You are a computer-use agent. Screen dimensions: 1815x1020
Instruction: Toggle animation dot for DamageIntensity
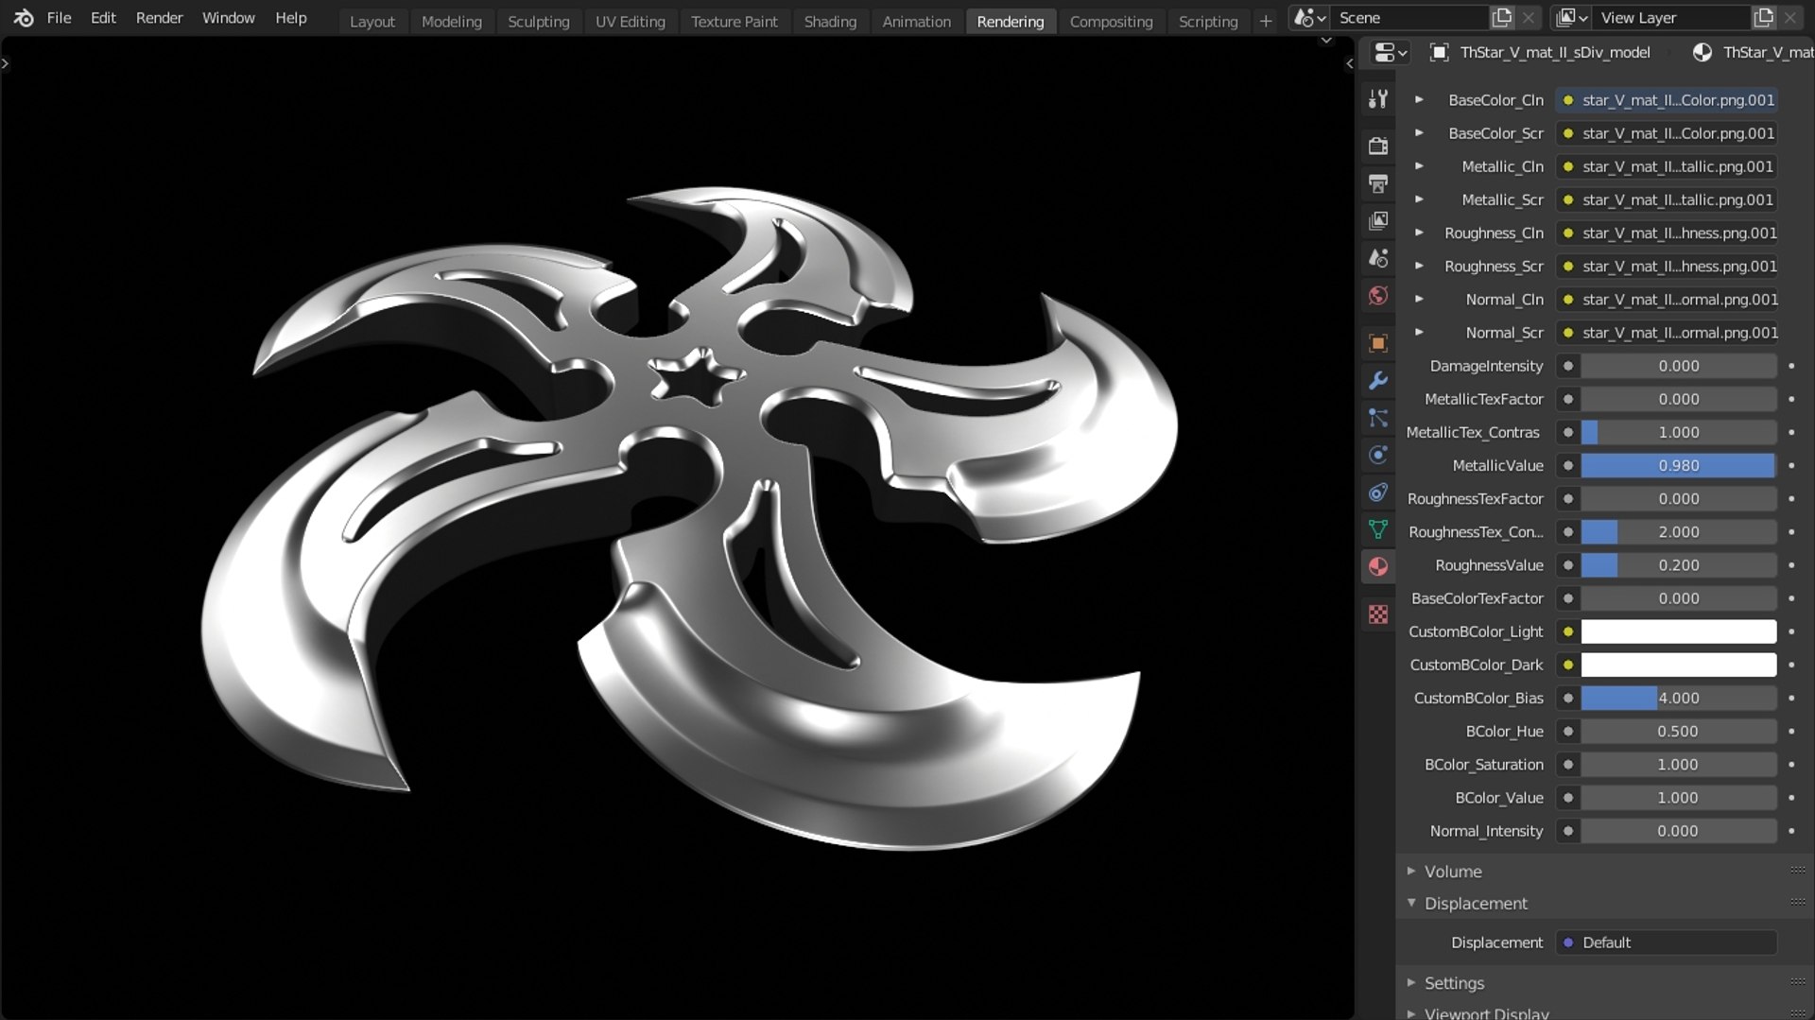click(1791, 366)
